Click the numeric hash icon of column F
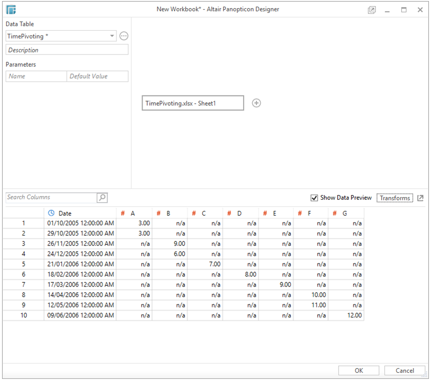 [x=300, y=214]
